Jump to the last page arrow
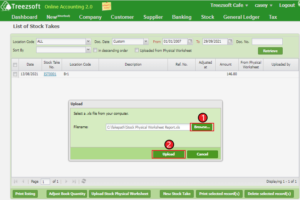Image resolution: width=300 pixels, height=200 pixels. tap(74, 181)
